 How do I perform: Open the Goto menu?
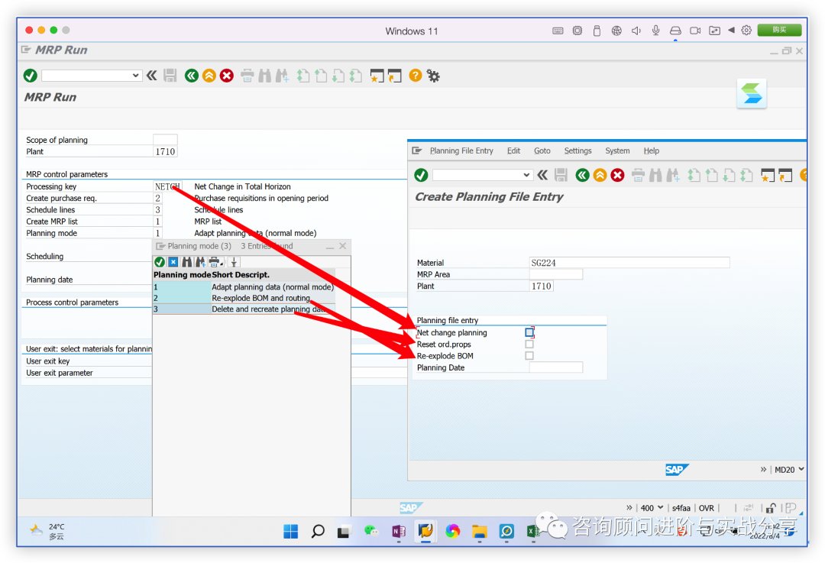click(542, 150)
